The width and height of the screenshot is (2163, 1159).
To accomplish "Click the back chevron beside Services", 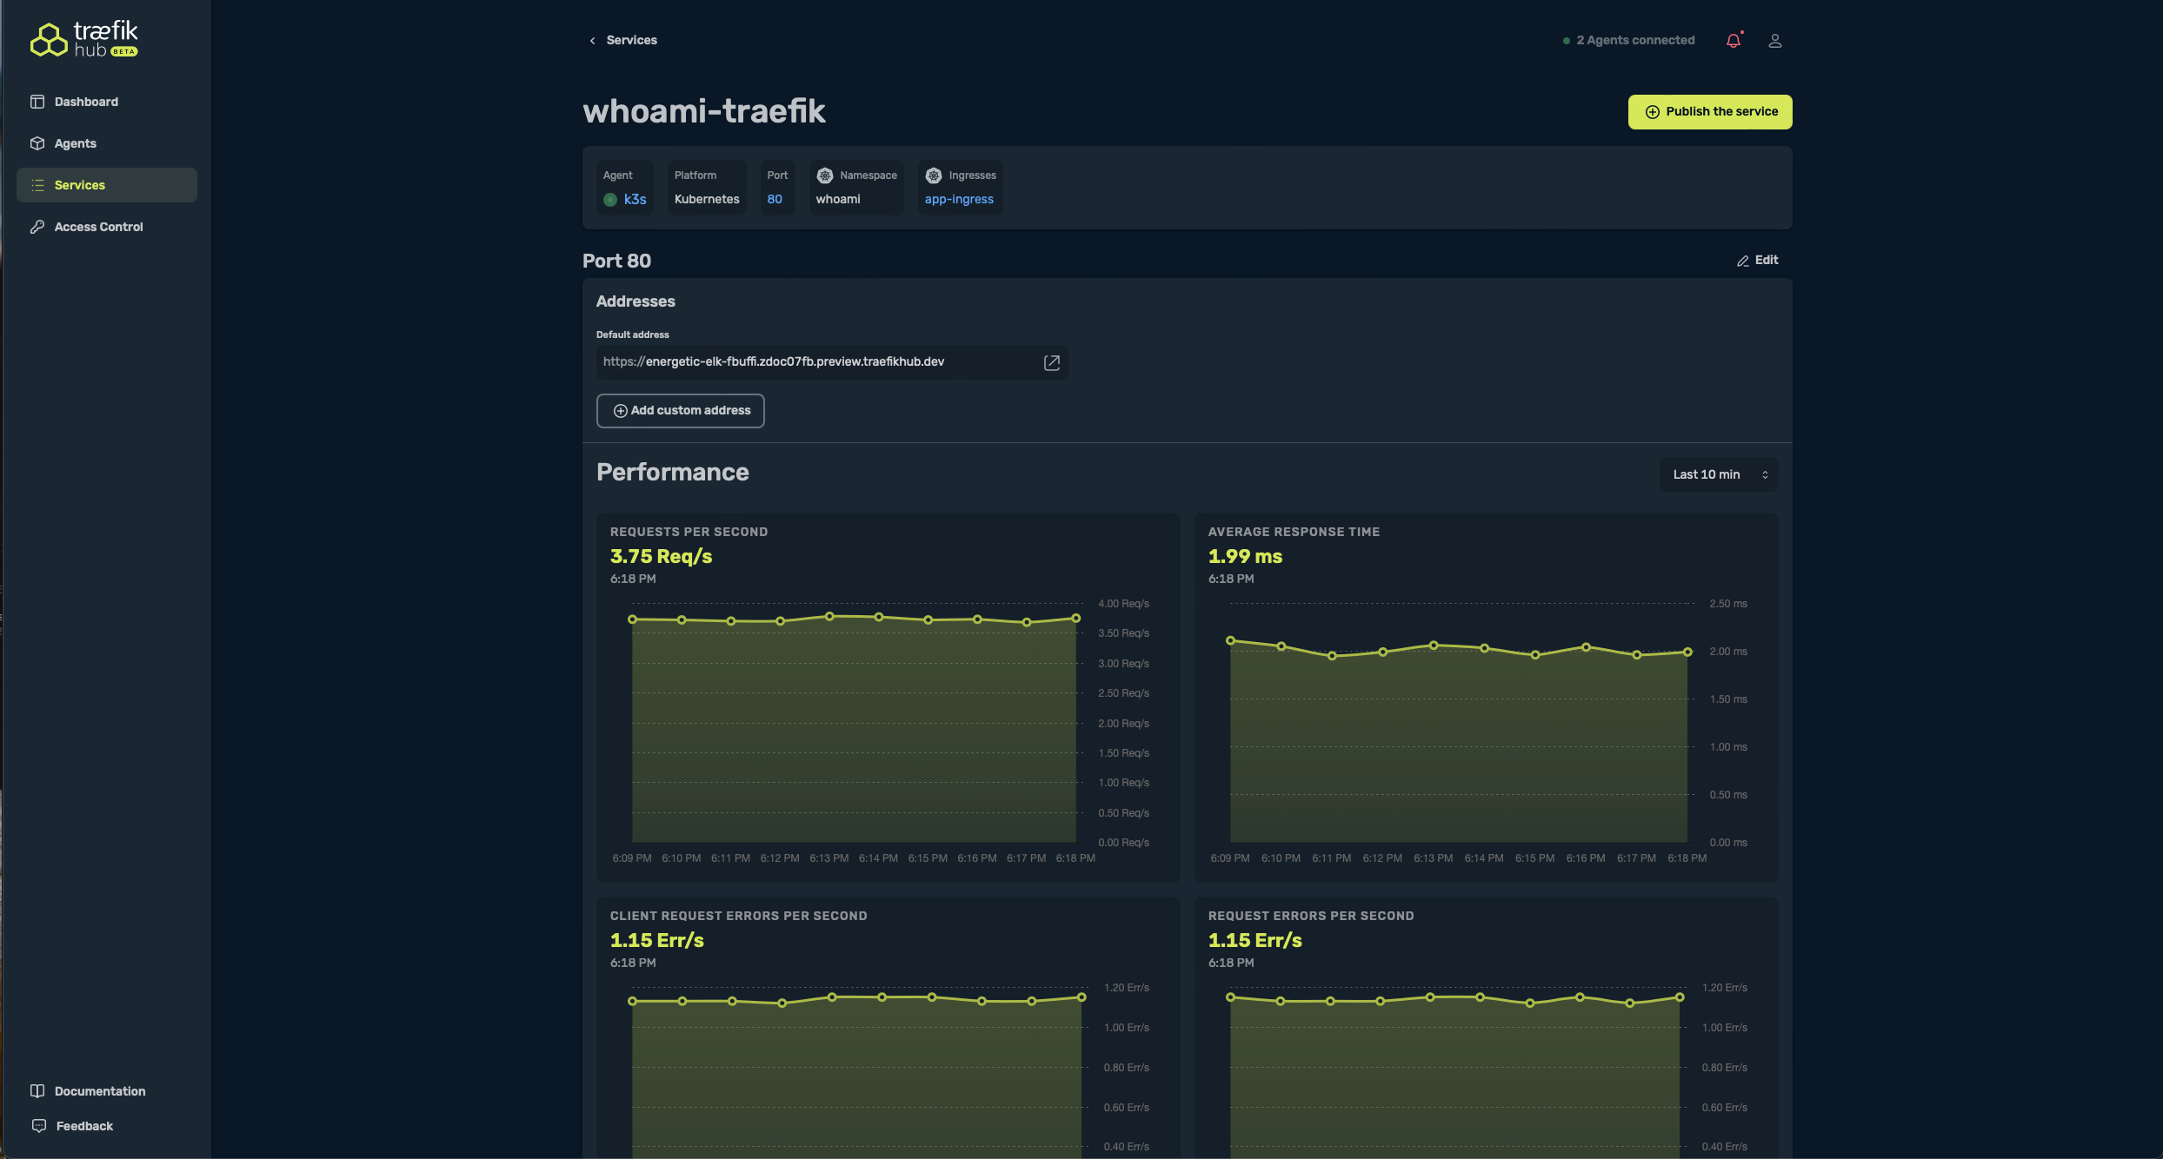I will click(593, 41).
